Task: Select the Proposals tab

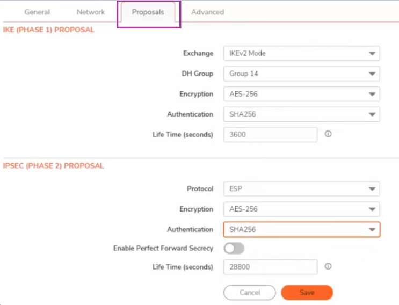Action: (148, 12)
